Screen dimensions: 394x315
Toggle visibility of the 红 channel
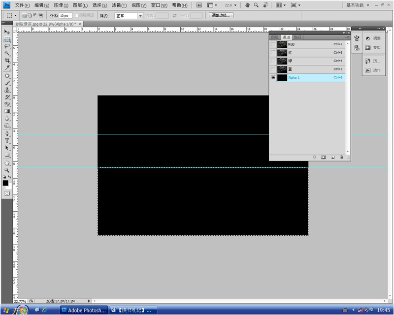click(273, 53)
